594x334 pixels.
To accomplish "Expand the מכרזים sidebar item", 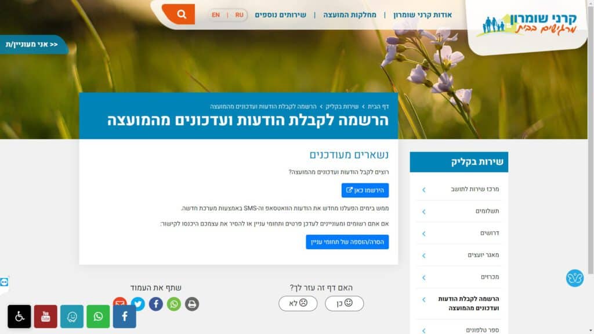I will coord(459,277).
